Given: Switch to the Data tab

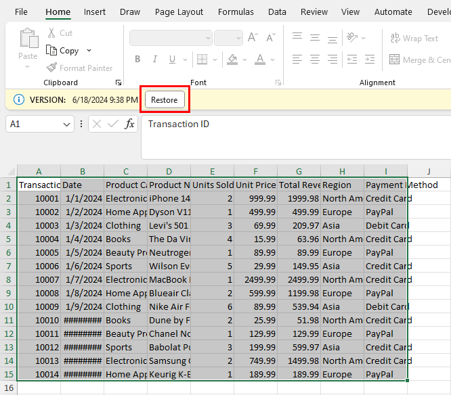Looking at the screenshot, I should 277,11.
